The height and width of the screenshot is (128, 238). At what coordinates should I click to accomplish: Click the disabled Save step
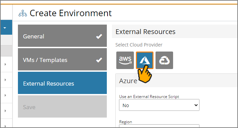[63, 106]
